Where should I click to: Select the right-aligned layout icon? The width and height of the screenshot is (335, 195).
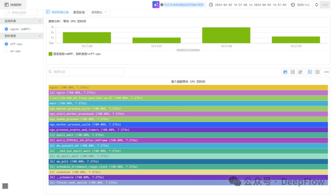point(317,72)
